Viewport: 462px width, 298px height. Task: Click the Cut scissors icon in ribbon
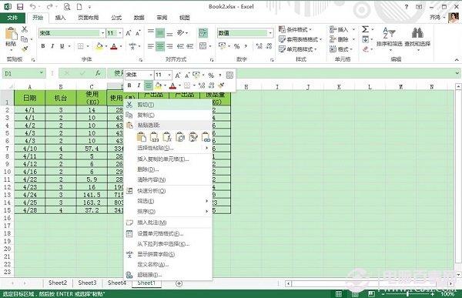tap(25, 29)
